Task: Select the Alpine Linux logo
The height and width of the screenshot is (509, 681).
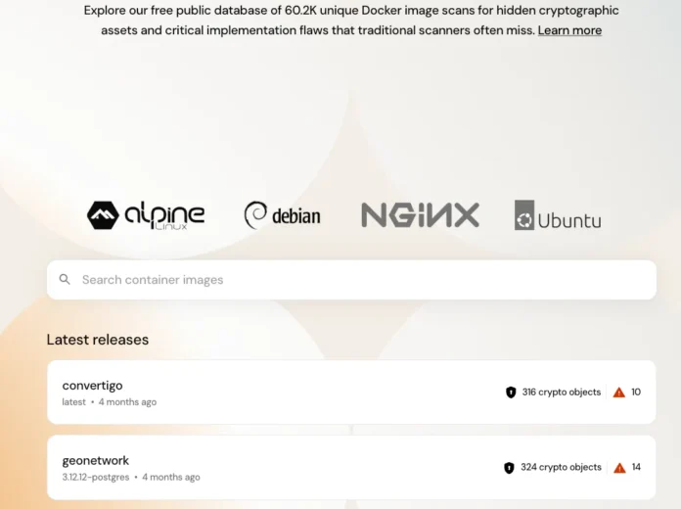Action: click(x=146, y=214)
